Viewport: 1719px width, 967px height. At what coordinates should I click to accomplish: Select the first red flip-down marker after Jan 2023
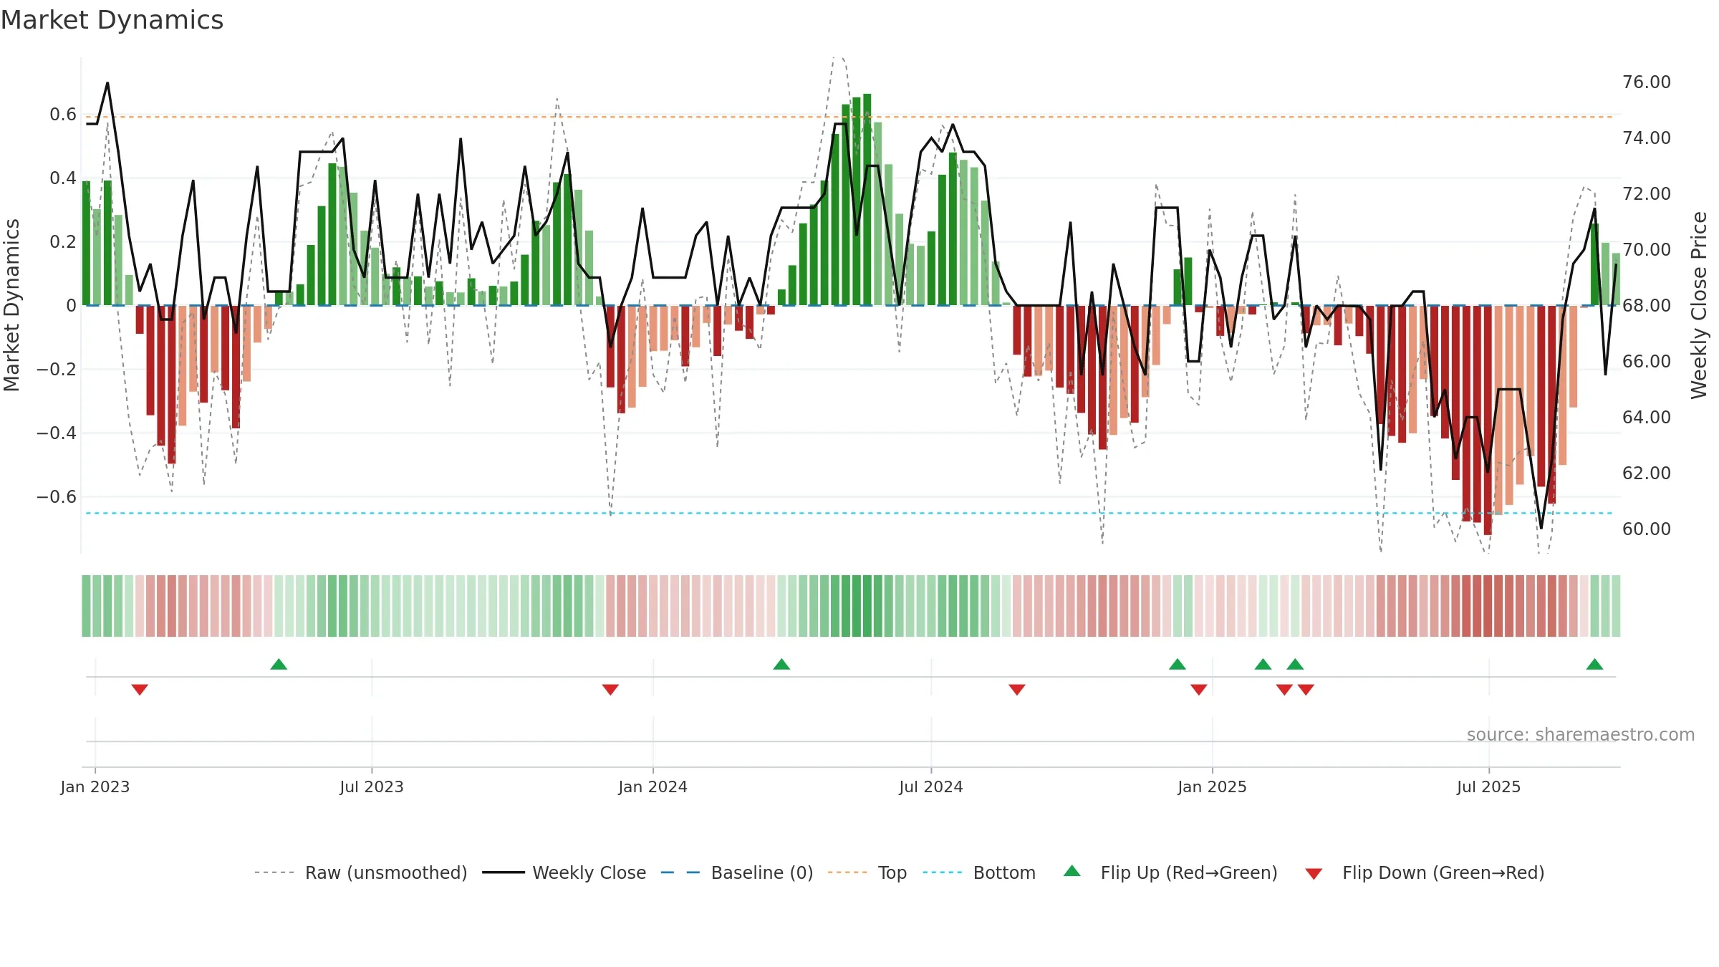(x=140, y=690)
